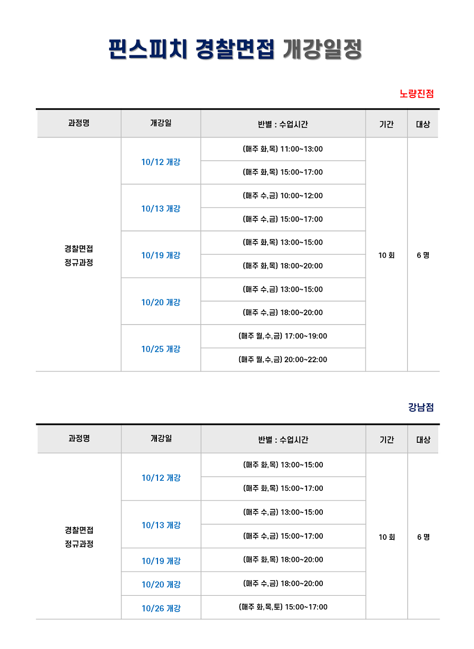Click 10/12 개강 in the 노량진점 table
Screen dimensions: 474x649
coord(161,162)
